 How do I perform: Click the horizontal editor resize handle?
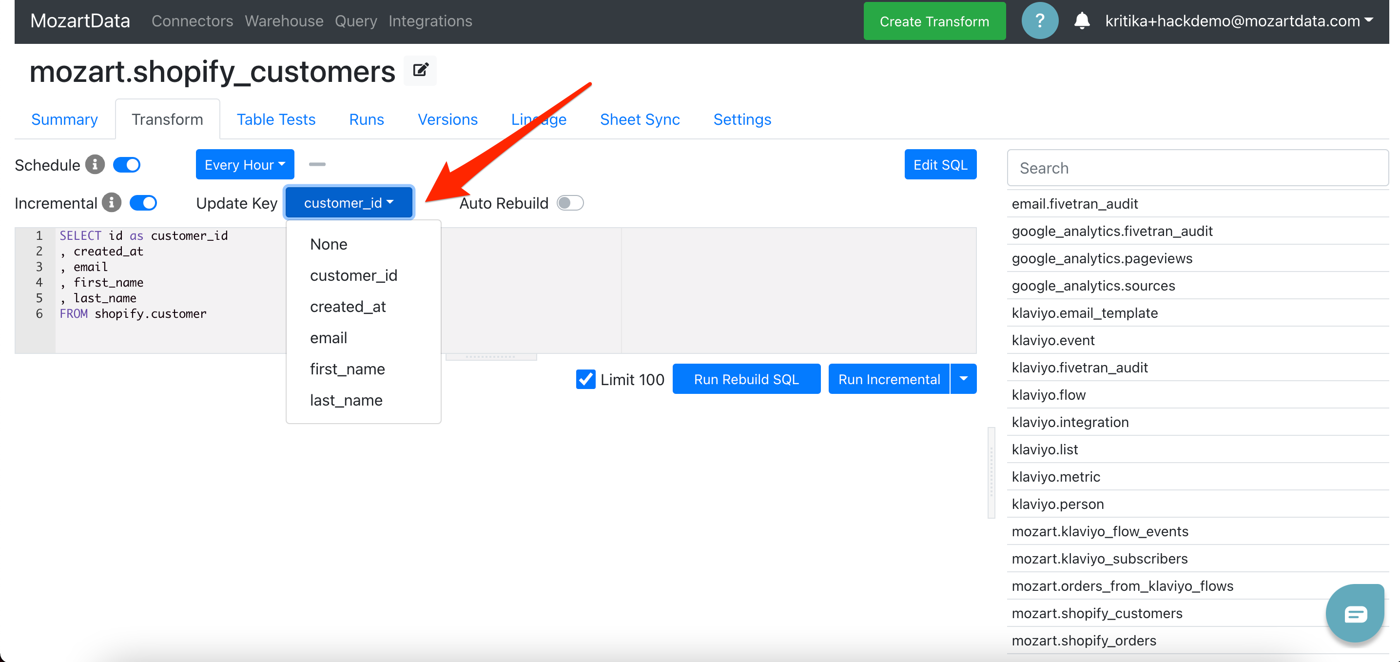click(491, 357)
